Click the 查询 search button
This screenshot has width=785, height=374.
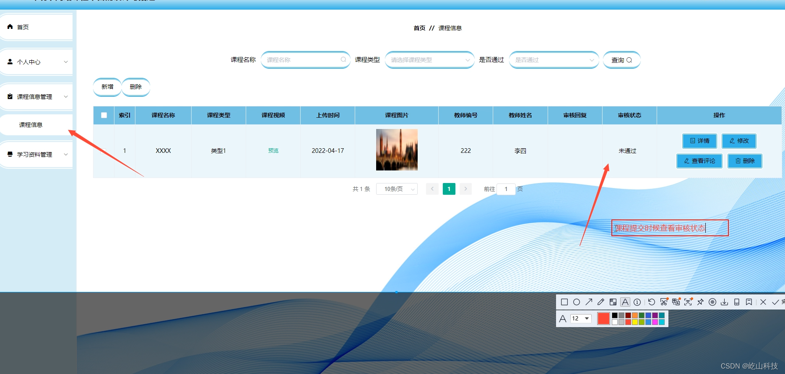click(x=621, y=60)
